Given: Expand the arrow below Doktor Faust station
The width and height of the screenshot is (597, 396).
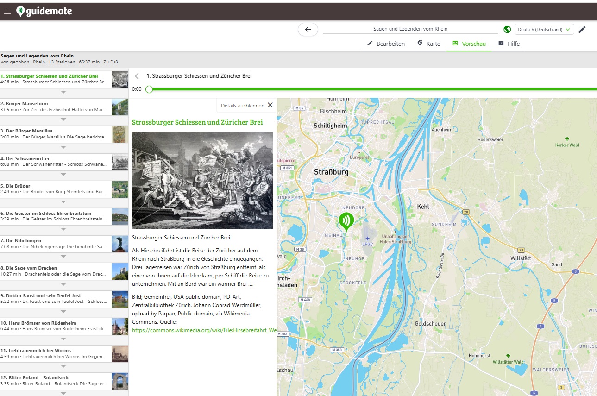Looking at the screenshot, I should pos(64,312).
